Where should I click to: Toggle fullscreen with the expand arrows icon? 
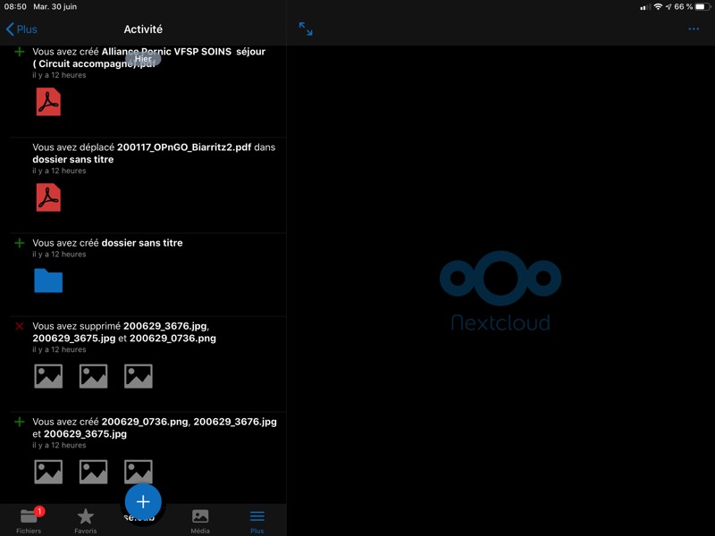coord(306,29)
